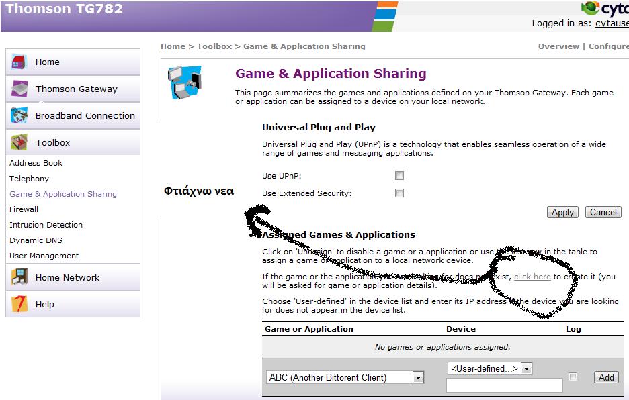This screenshot has height=400, width=629.
Task: Open the Help menu item
Action: point(73,304)
